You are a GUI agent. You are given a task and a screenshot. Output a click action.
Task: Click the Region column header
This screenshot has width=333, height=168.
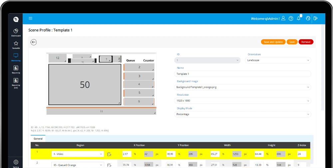click(x=80, y=145)
